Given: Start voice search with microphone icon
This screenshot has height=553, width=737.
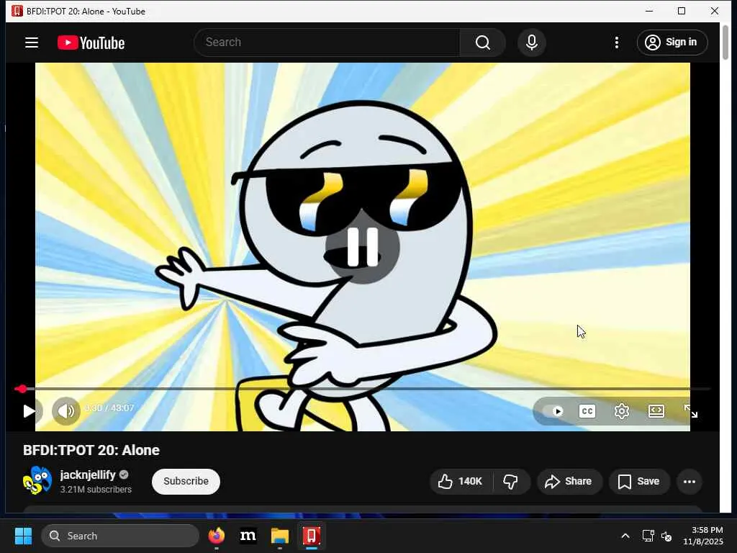Looking at the screenshot, I should tap(532, 42).
